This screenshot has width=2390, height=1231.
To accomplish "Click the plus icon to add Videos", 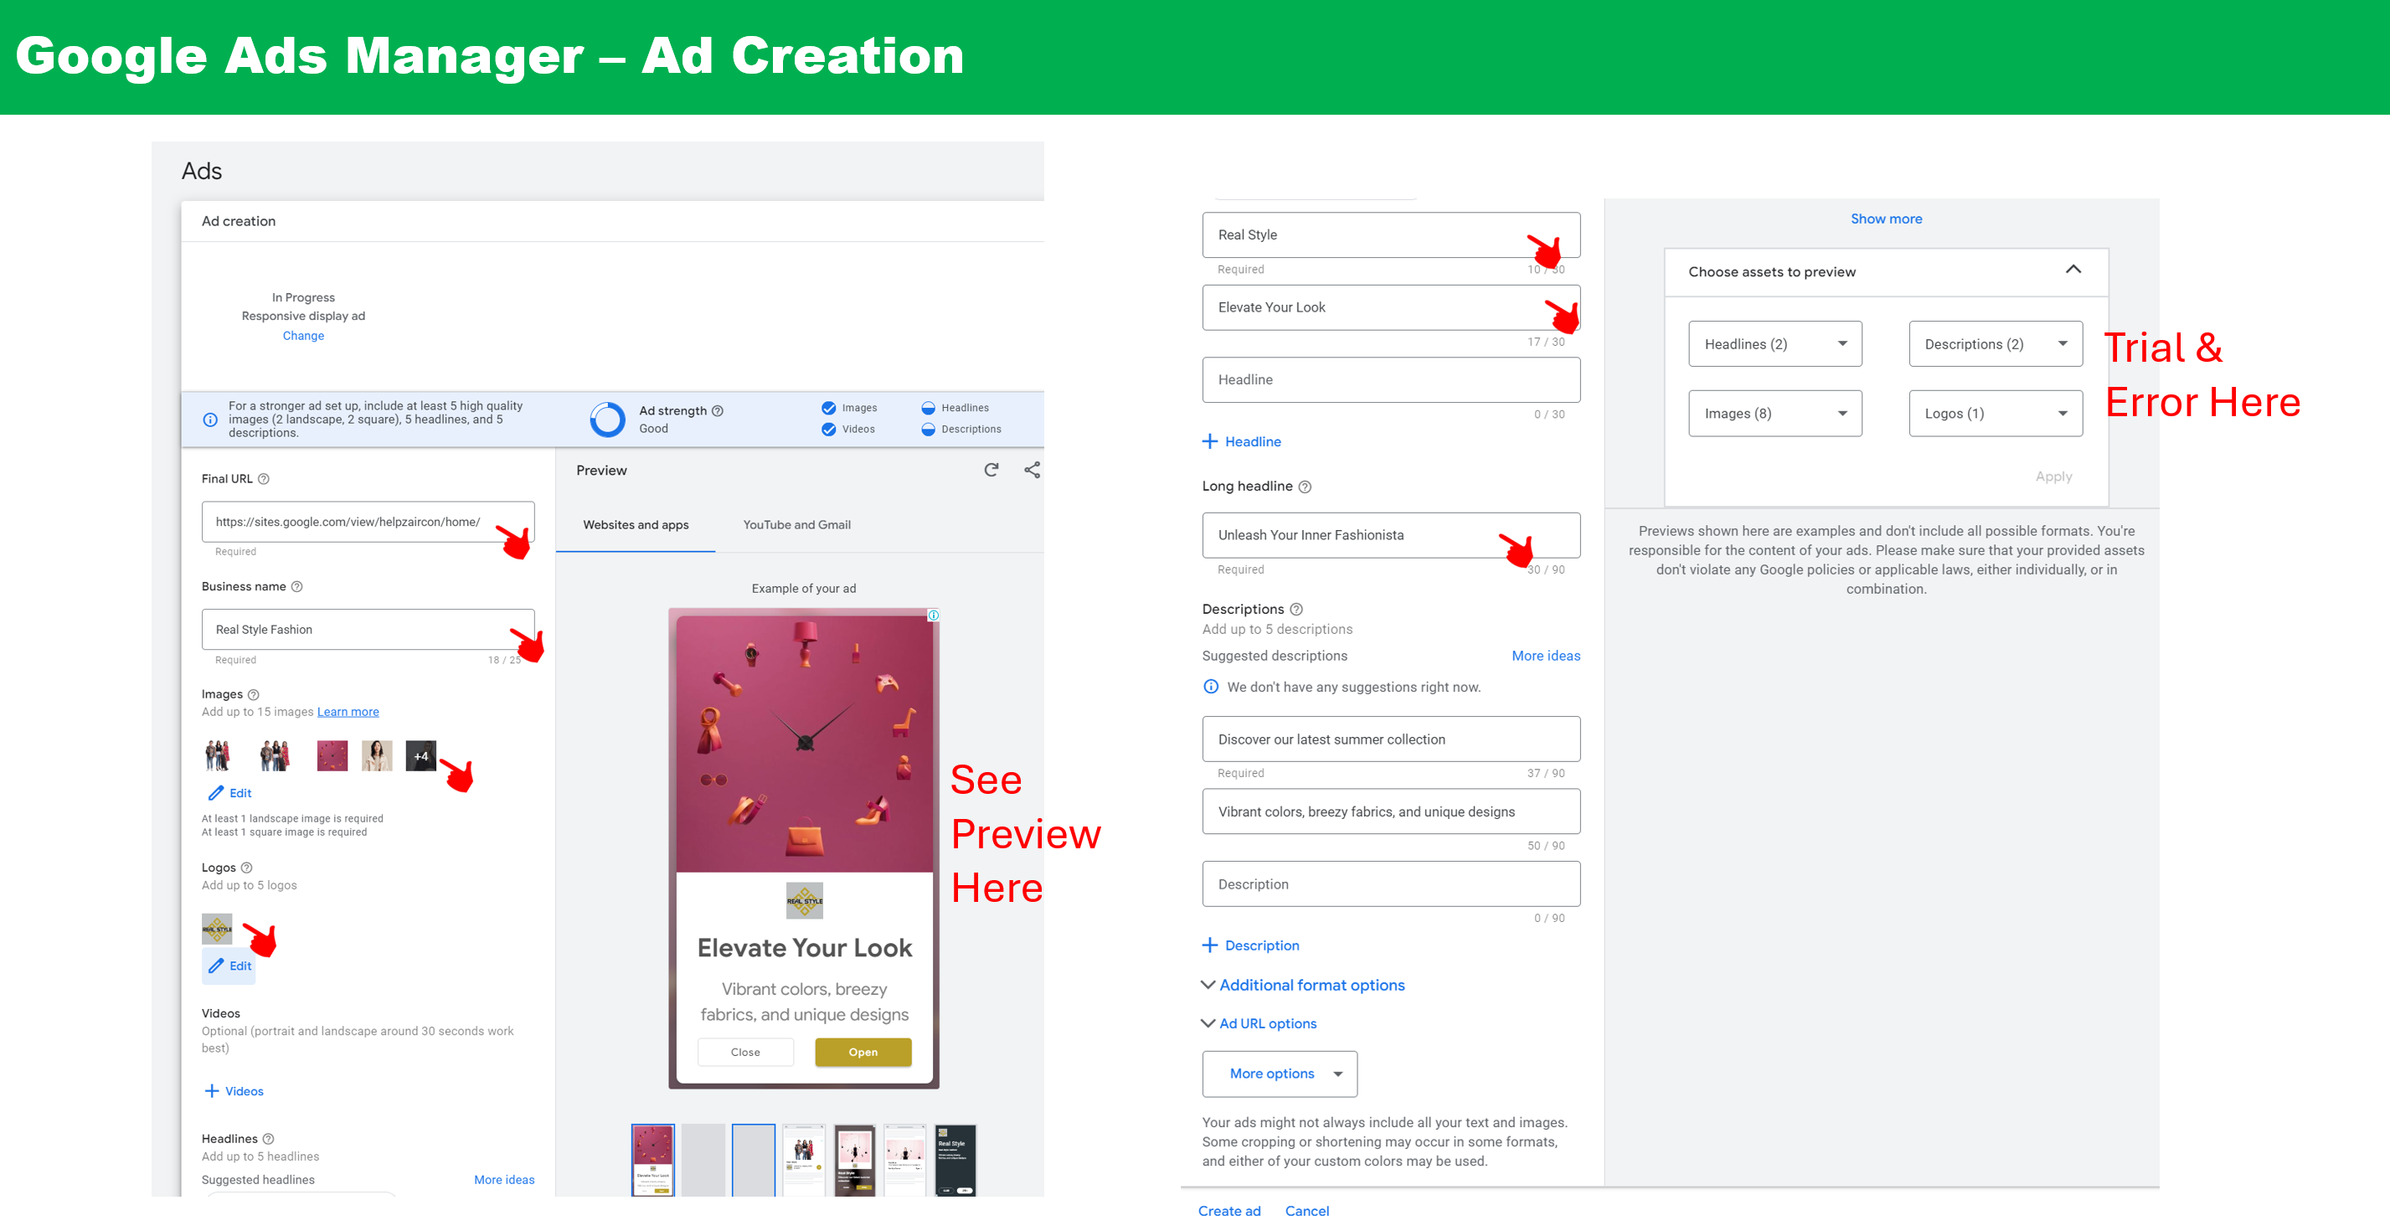I will coord(212,1091).
